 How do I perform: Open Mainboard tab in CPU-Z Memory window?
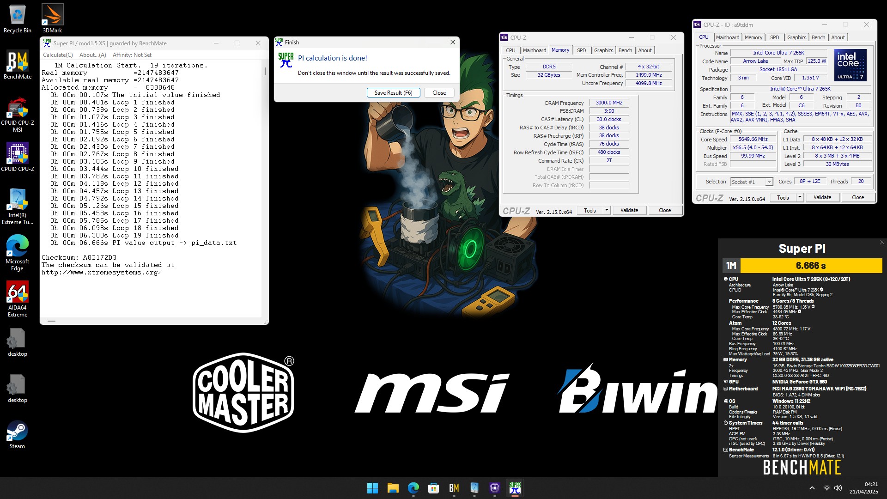(x=535, y=50)
